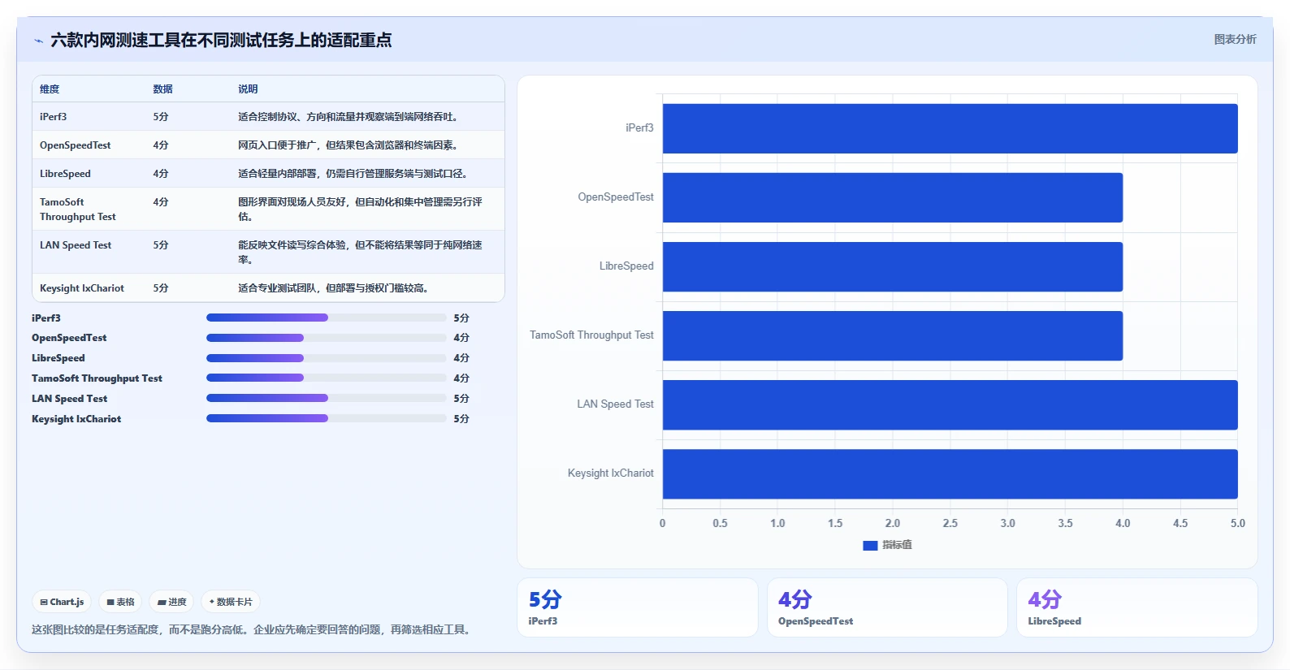Click the LAN Speed Test progress bar
This screenshot has width=1290, height=670.
point(326,398)
